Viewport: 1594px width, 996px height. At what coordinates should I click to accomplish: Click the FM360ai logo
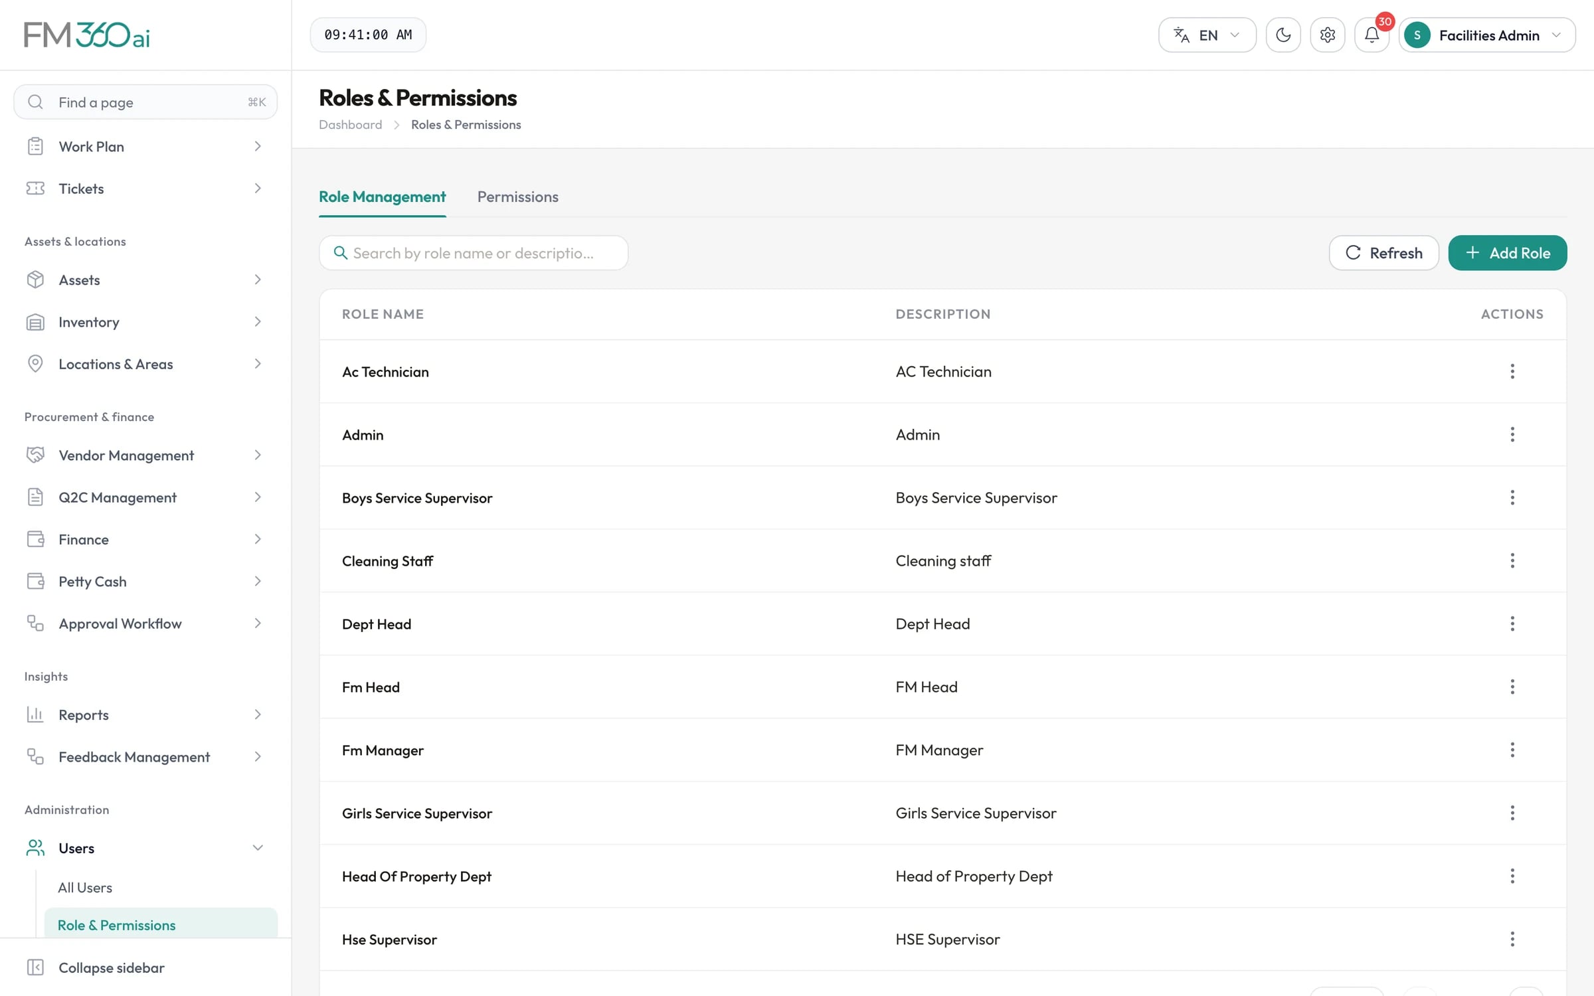click(x=87, y=35)
